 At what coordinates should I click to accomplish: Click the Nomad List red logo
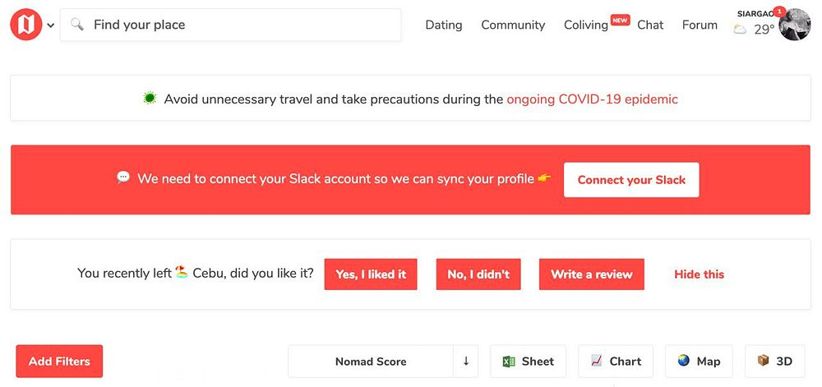click(25, 25)
